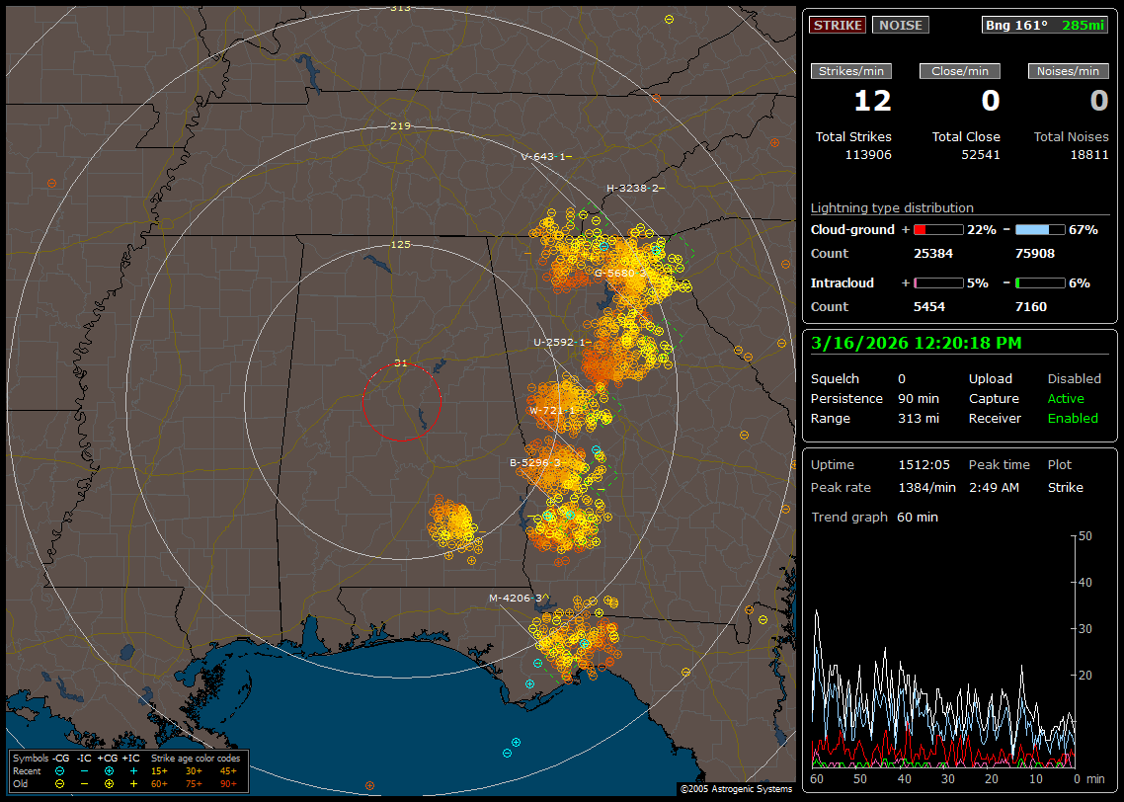Click the old -IC yellow dash symbol
Image resolution: width=1124 pixels, height=802 pixels.
(x=84, y=783)
